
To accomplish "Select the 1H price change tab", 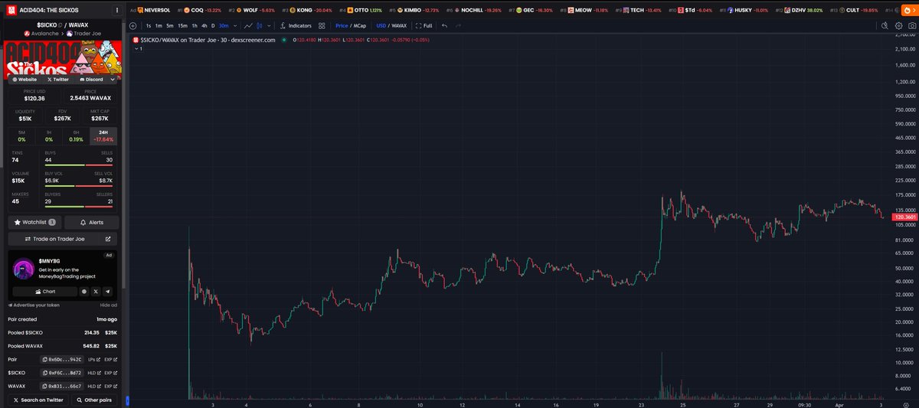I will coord(49,135).
